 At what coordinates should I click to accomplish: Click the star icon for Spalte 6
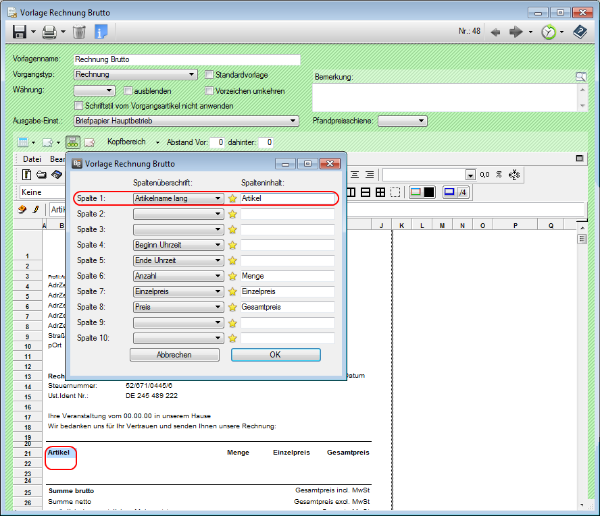point(232,276)
